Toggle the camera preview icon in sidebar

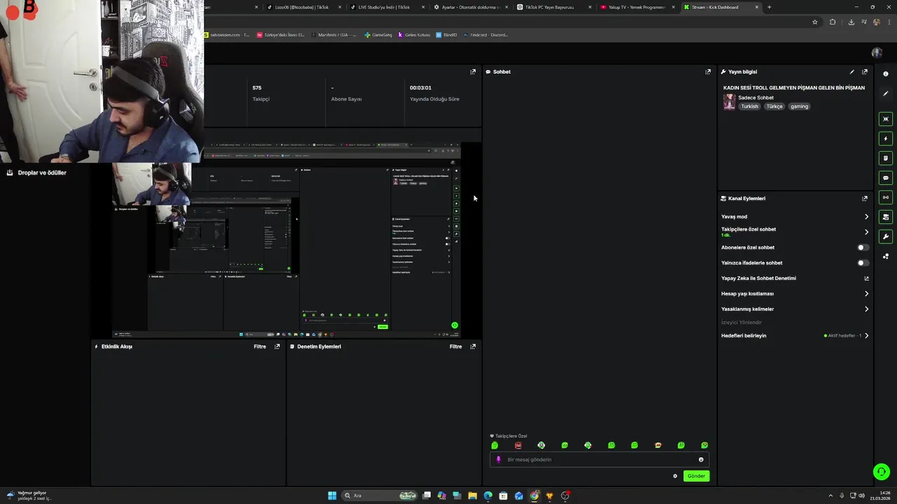(x=886, y=217)
